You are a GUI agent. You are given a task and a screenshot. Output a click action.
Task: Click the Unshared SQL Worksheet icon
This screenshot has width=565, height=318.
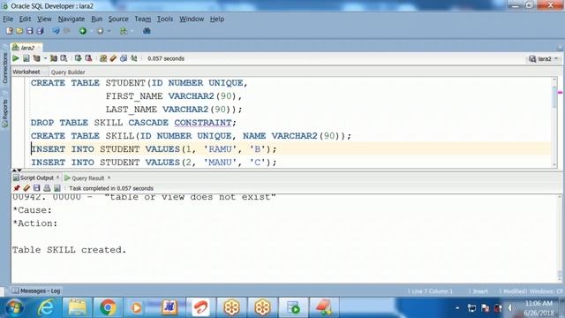[103, 58]
